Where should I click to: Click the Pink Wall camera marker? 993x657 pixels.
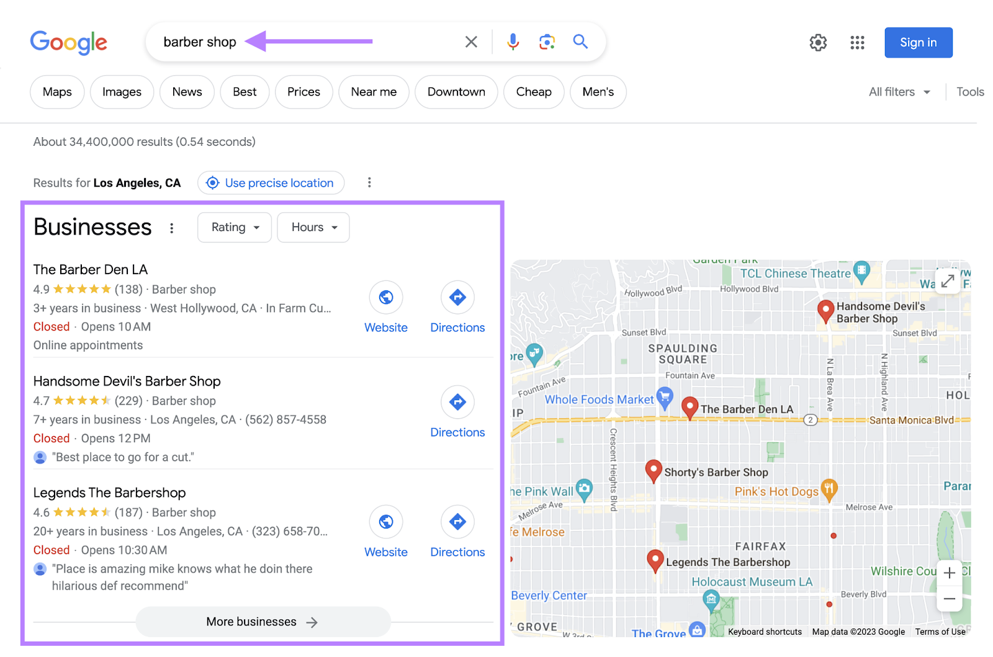pyautogui.click(x=584, y=489)
